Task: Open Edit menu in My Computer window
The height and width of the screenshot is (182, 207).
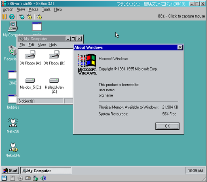Action: (x=32, y=45)
